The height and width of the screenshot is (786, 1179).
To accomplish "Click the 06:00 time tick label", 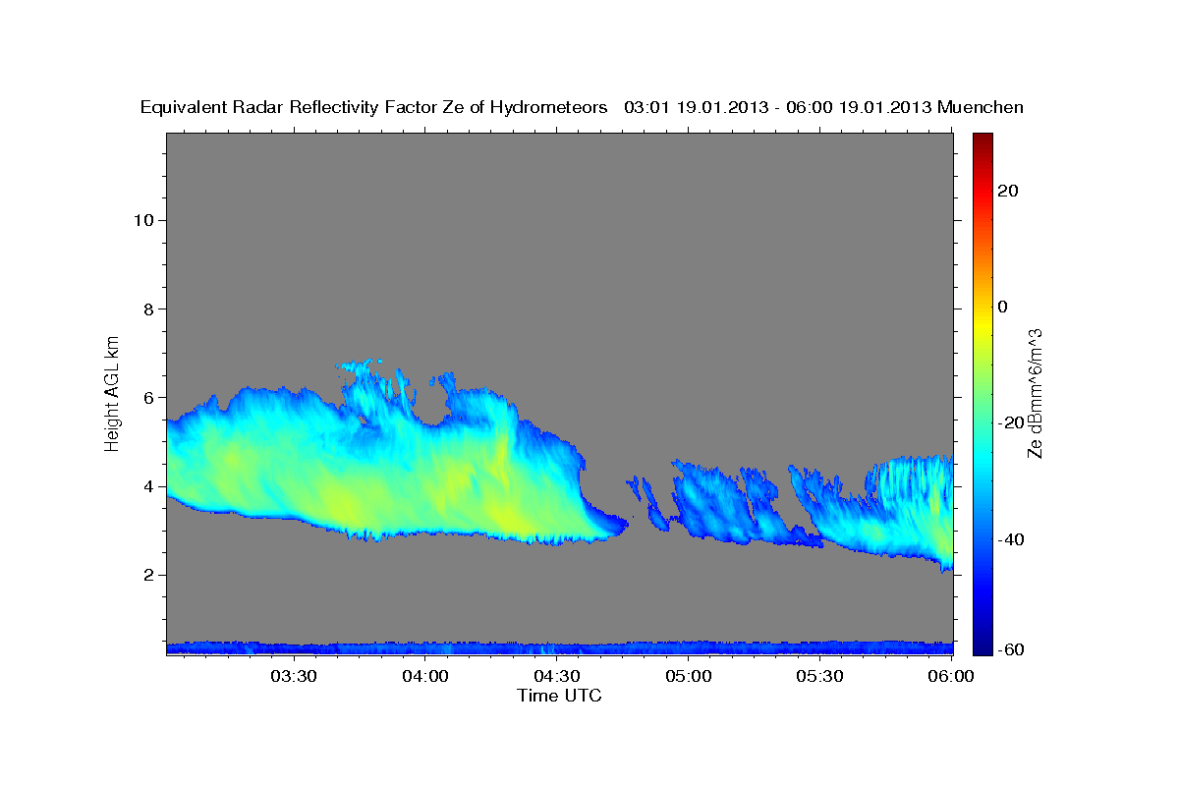I will point(951,677).
